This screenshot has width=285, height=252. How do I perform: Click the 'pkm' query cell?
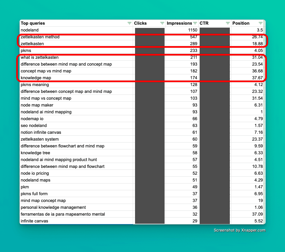pyautogui.click(x=76, y=187)
